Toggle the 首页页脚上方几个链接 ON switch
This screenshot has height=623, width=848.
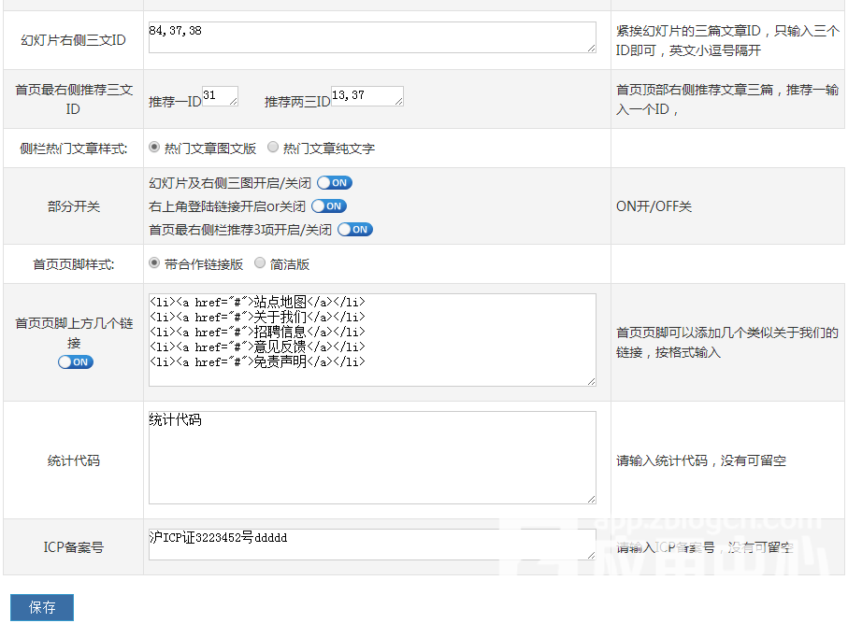tap(76, 362)
